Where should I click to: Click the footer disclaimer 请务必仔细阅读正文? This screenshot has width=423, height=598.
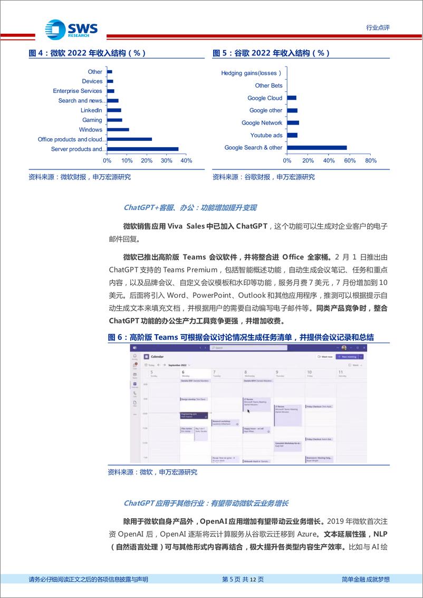click(89, 580)
